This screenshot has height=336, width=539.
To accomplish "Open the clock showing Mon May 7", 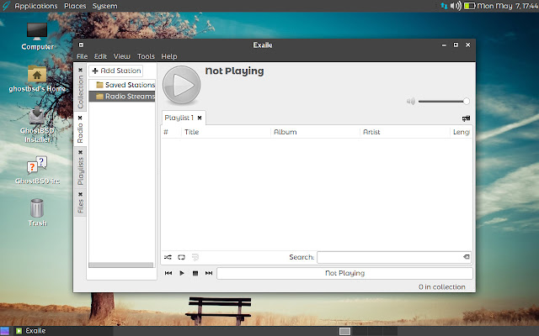I will [507, 6].
